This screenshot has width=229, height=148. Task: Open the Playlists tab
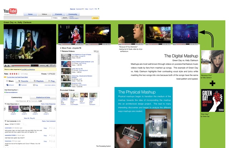point(39,81)
